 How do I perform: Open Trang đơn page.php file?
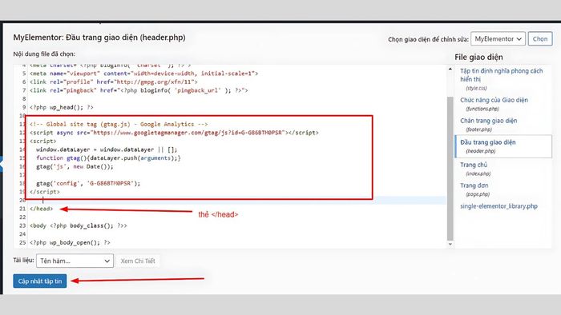[x=474, y=189]
